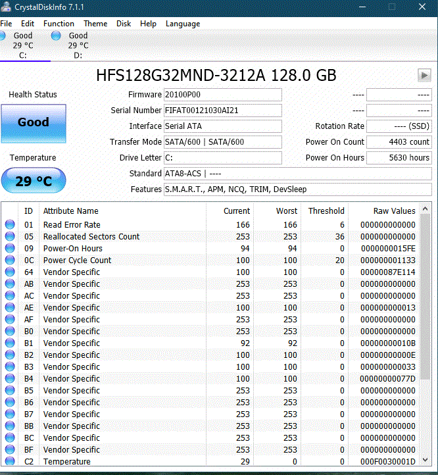438x475 pixels.
Task: Click the attribute list scrollbar thumb
Action: point(425,296)
